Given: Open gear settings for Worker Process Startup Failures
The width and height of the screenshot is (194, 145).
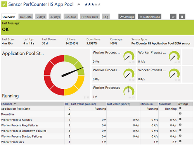Looking at the screenshot, I should tap(180, 136).
